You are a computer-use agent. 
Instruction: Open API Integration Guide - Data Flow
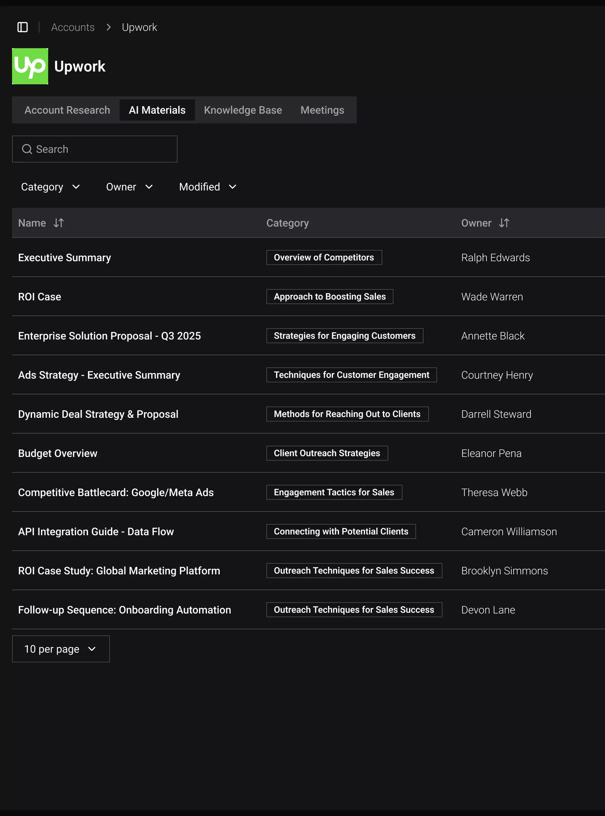(96, 531)
